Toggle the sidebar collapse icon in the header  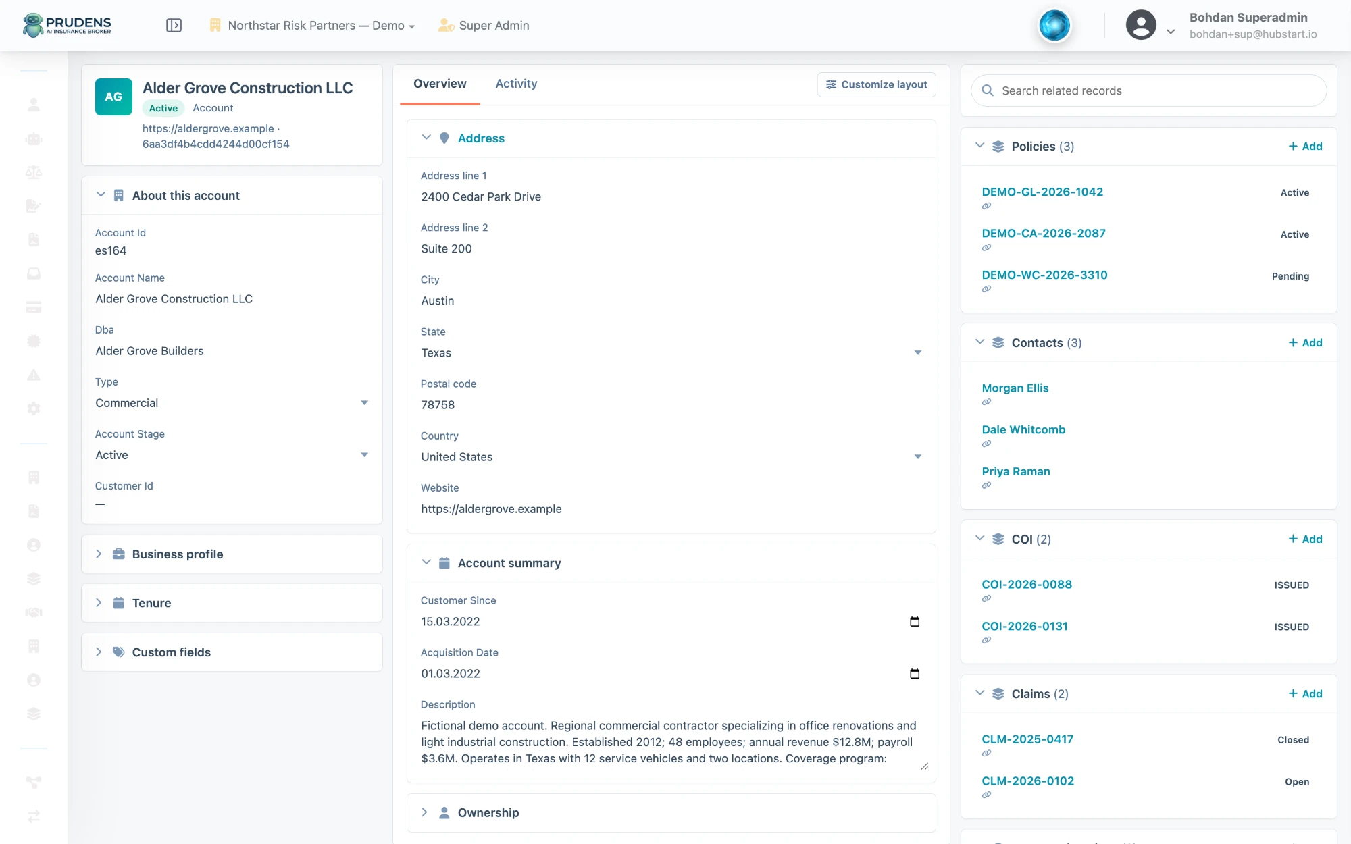[x=174, y=25]
